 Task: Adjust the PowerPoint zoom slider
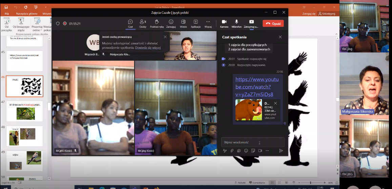(x=310, y=183)
